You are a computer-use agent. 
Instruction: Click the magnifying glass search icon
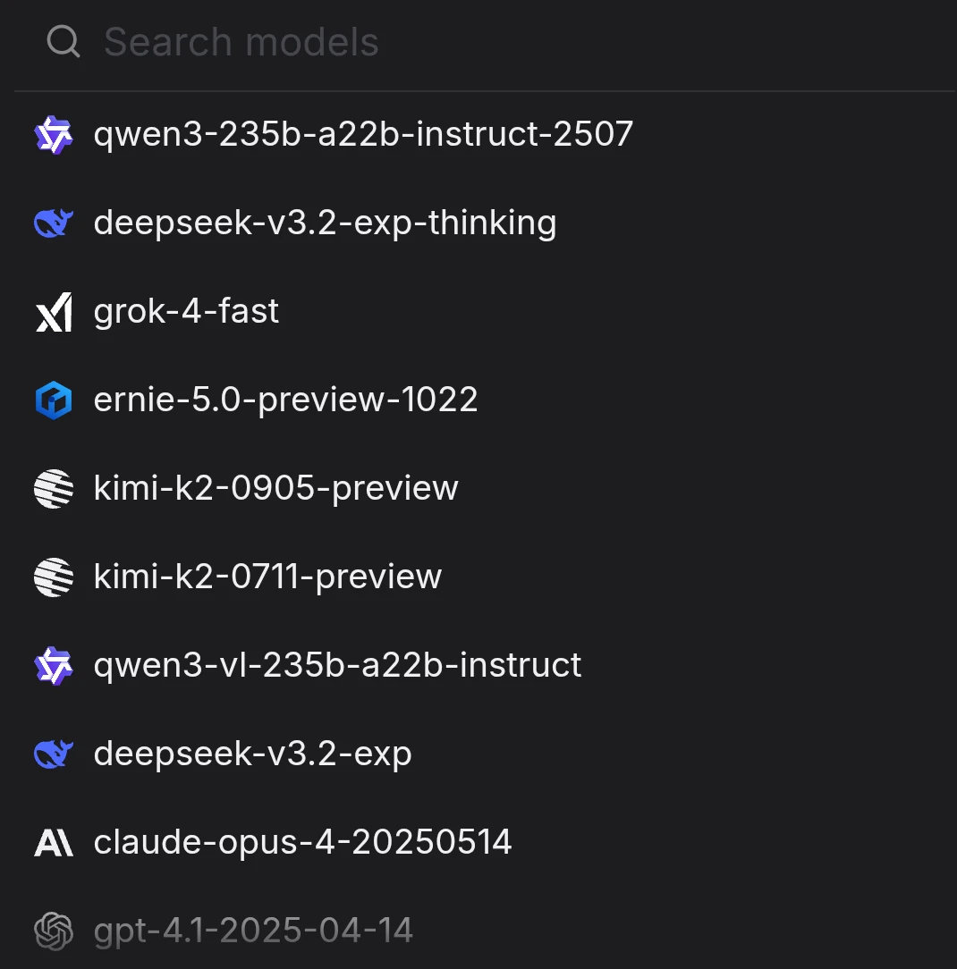click(x=64, y=42)
